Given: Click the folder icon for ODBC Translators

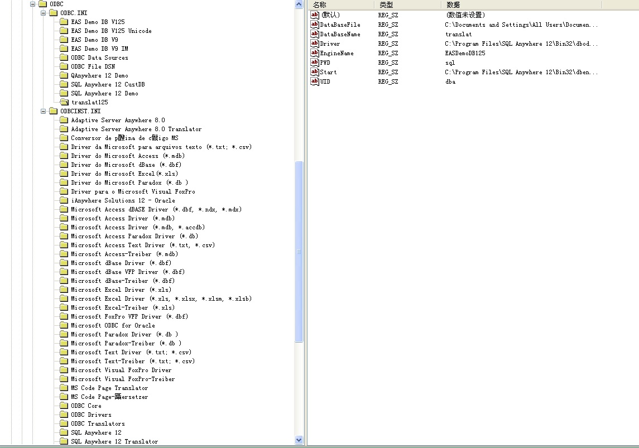Looking at the screenshot, I should [x=64, y=423].
